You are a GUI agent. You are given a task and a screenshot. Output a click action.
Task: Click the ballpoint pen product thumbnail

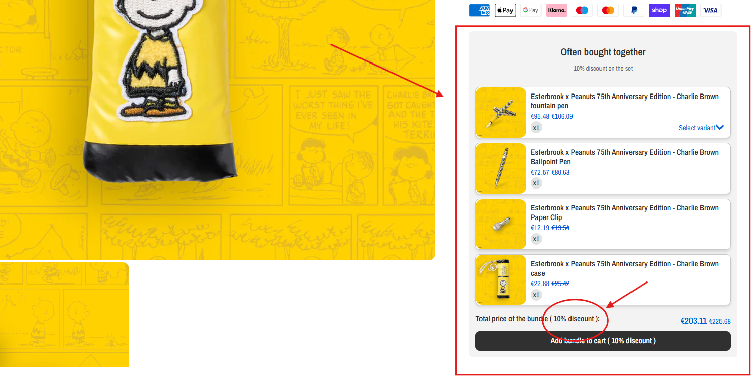click(x=501, y=168)
